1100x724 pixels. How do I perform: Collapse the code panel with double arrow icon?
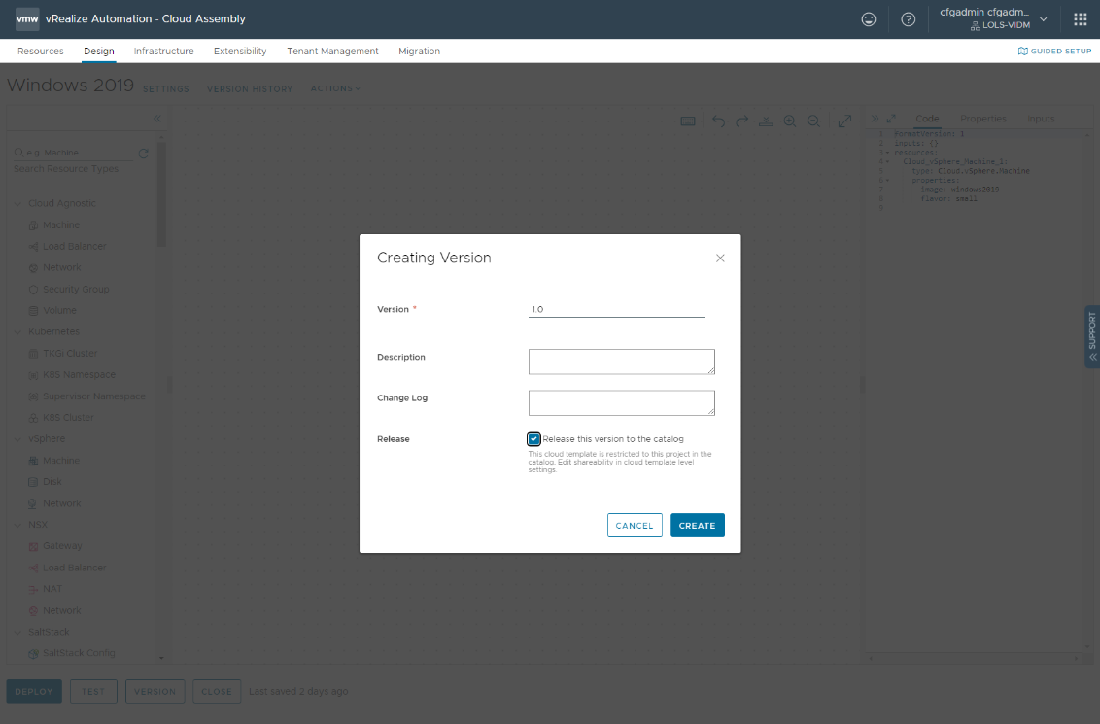(875, 119)
